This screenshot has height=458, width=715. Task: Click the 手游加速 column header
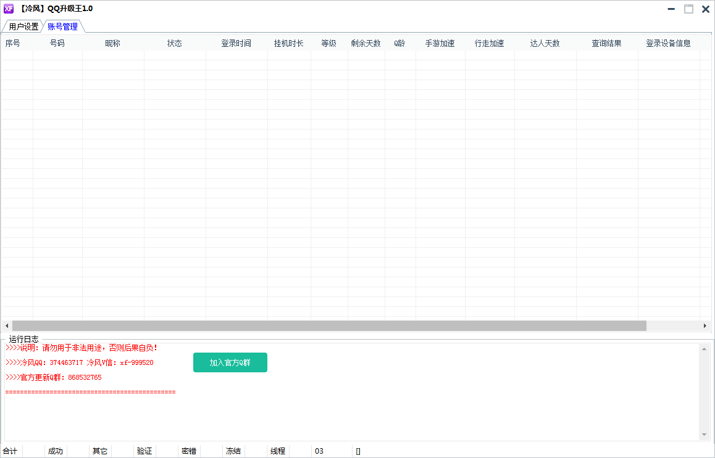(440, 43)
